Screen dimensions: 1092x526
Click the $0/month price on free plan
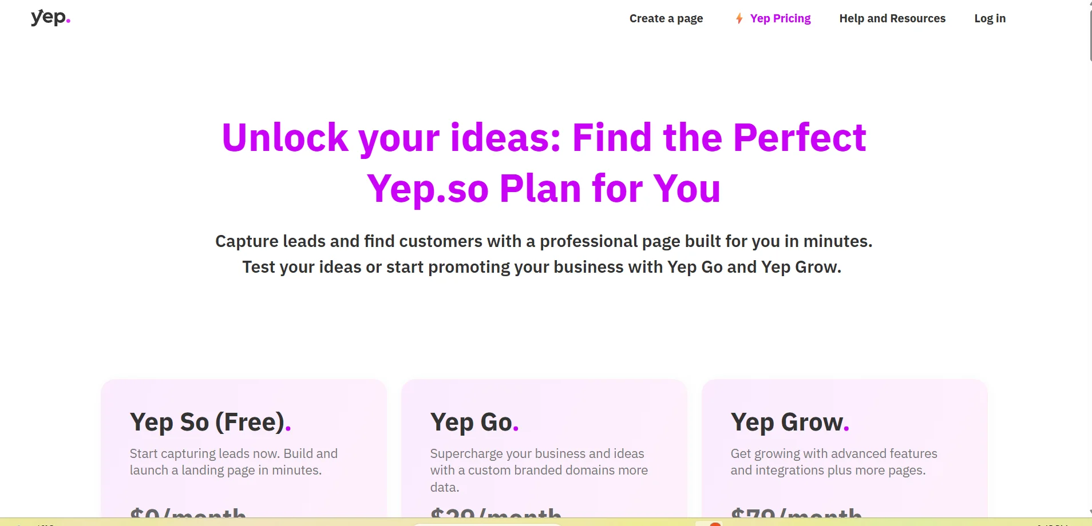(x=188, y=513)
